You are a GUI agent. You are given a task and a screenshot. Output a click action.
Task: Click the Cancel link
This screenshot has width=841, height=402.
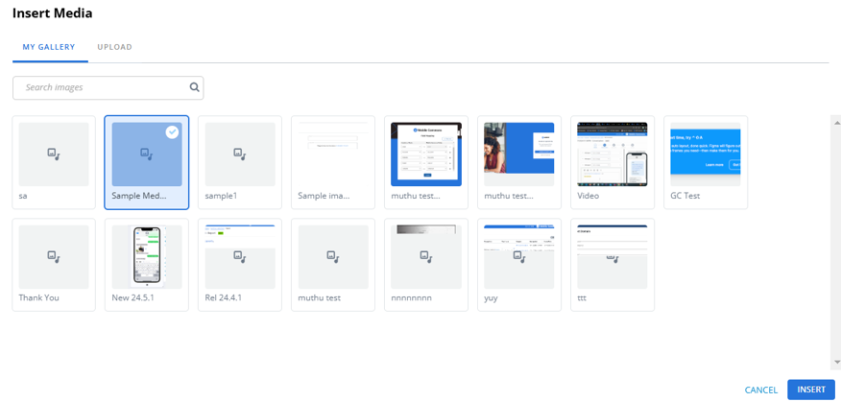[x=760, y=390]
